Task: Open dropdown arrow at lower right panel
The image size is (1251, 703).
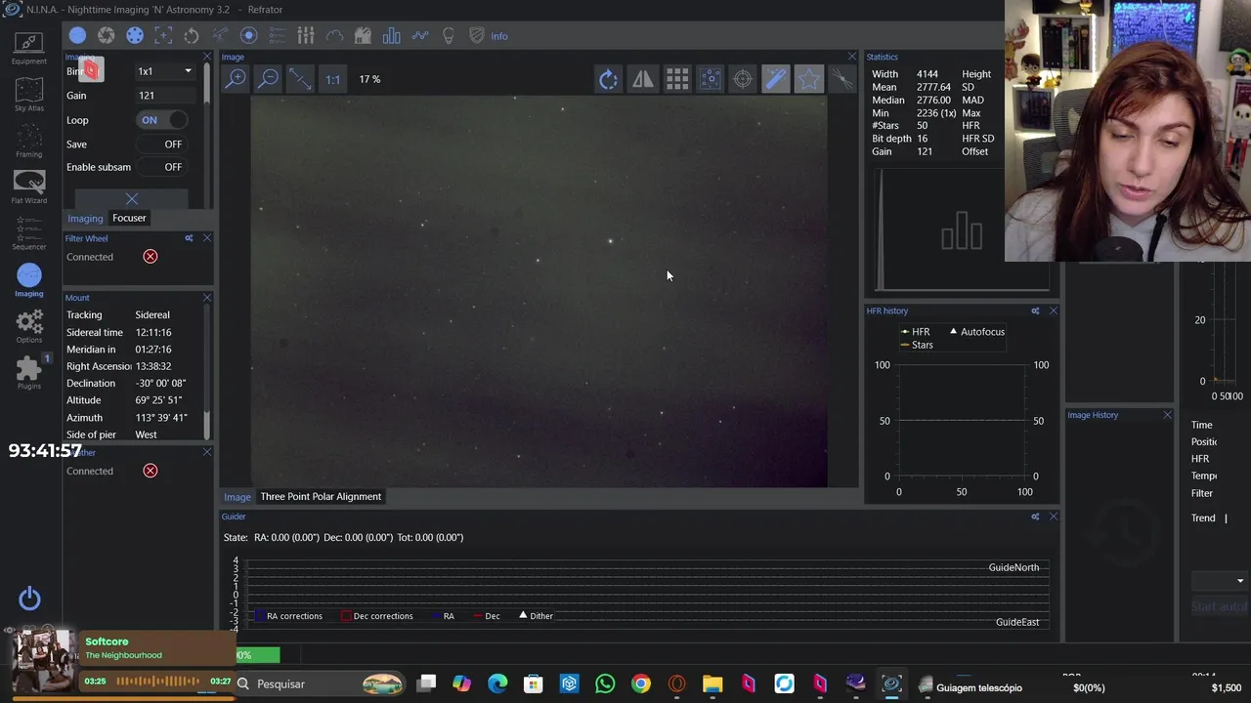Action: point(1240,581)
